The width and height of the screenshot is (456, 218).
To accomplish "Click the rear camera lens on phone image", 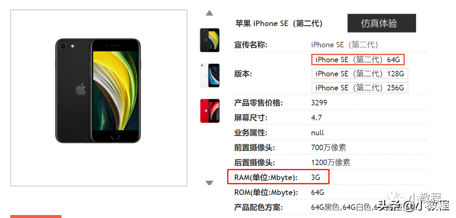I will pos(63,46).
